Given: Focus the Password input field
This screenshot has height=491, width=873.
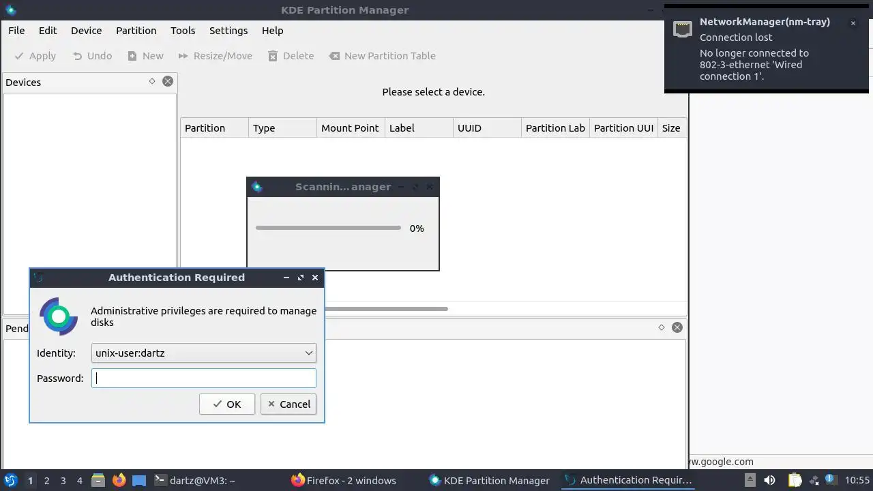Looking at the screenshot, I should click(x=204, y=378).
